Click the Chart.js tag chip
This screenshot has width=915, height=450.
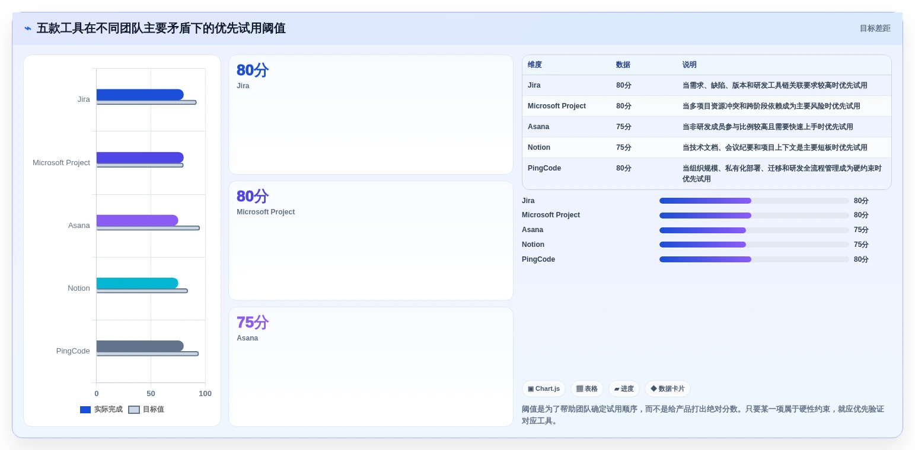[x=544, y=389]
